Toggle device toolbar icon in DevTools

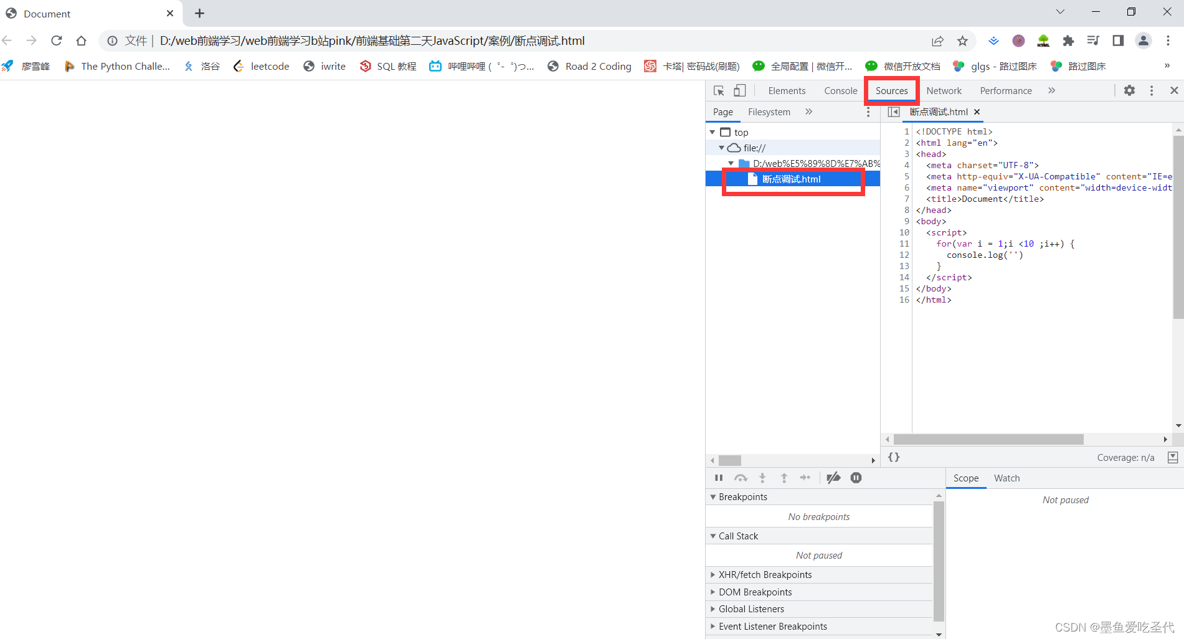(739, 91)
